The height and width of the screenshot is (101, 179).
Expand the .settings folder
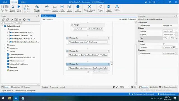[5, 51]
